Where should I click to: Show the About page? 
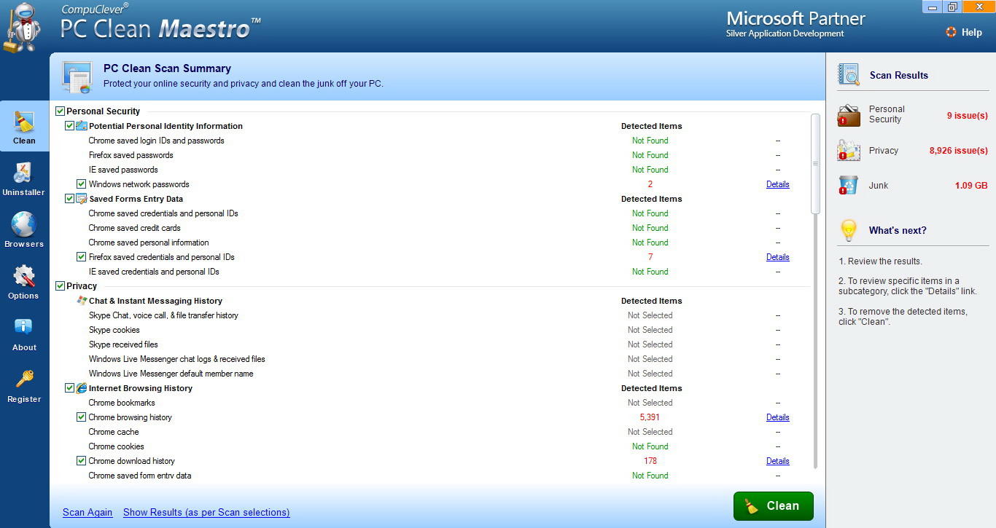point(24,334)
